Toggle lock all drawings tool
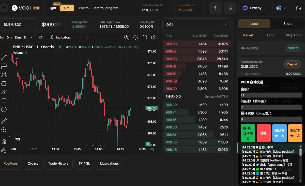This screenshot has height=186, width=305. tap(4, 150)
